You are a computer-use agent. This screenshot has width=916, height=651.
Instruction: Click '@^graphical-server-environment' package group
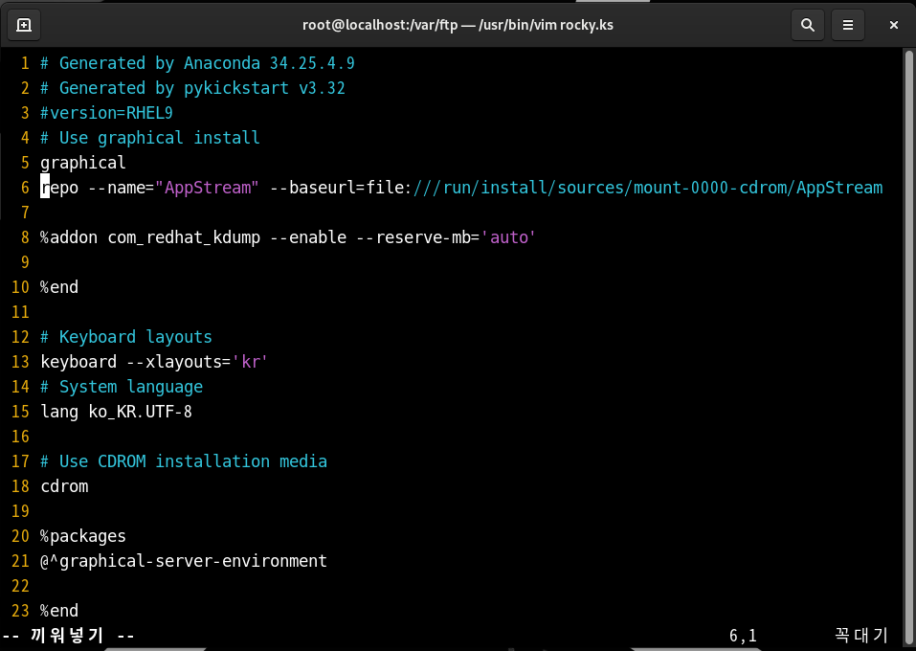coord(184,562)
